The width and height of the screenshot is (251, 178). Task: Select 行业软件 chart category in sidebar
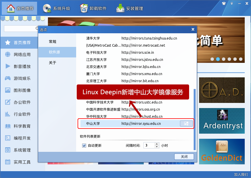coord(19,114)
